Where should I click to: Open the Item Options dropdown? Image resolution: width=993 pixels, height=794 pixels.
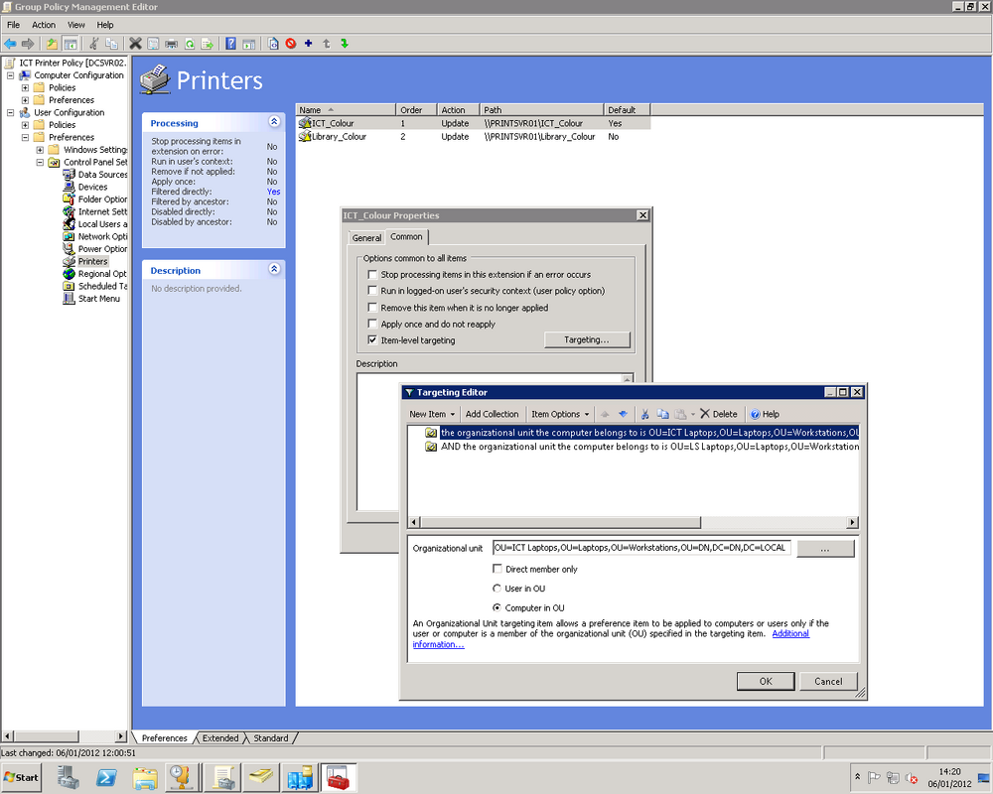coord(560,414)
